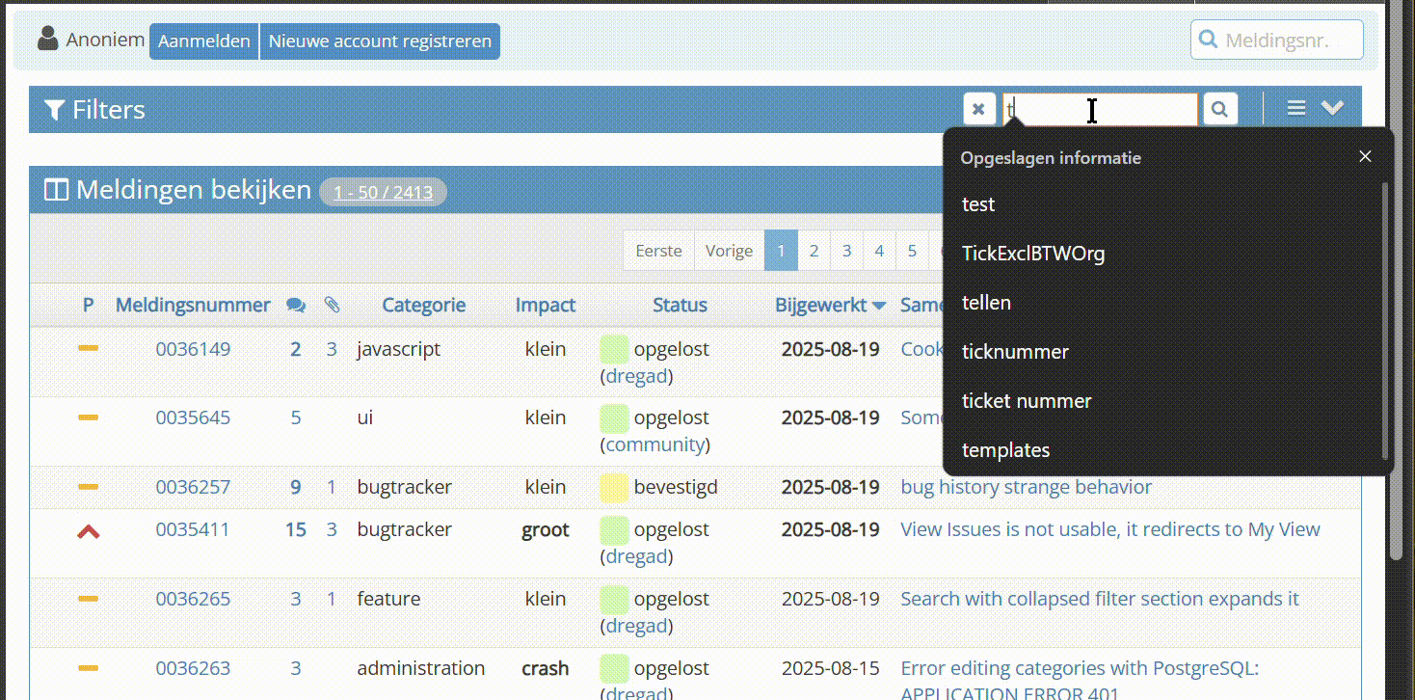Click the suggestion list scrollbar
1415x700 pixels.
1385,318
